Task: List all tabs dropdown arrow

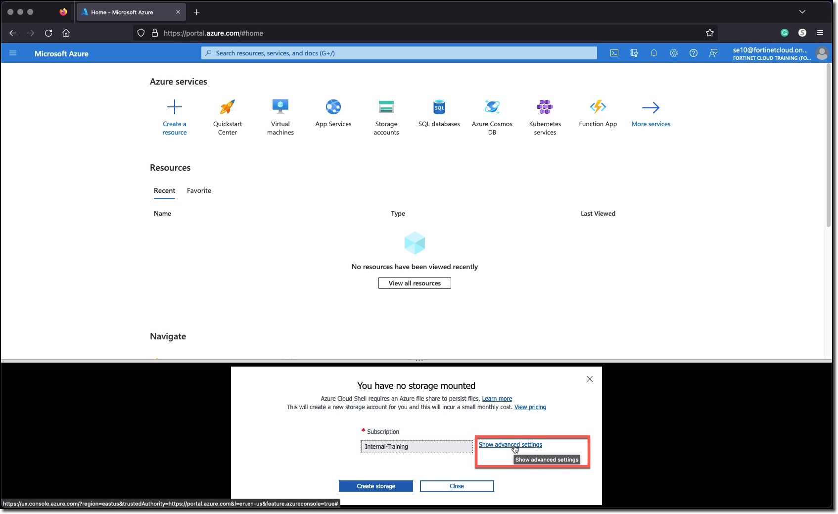Action: pos(802,12)
